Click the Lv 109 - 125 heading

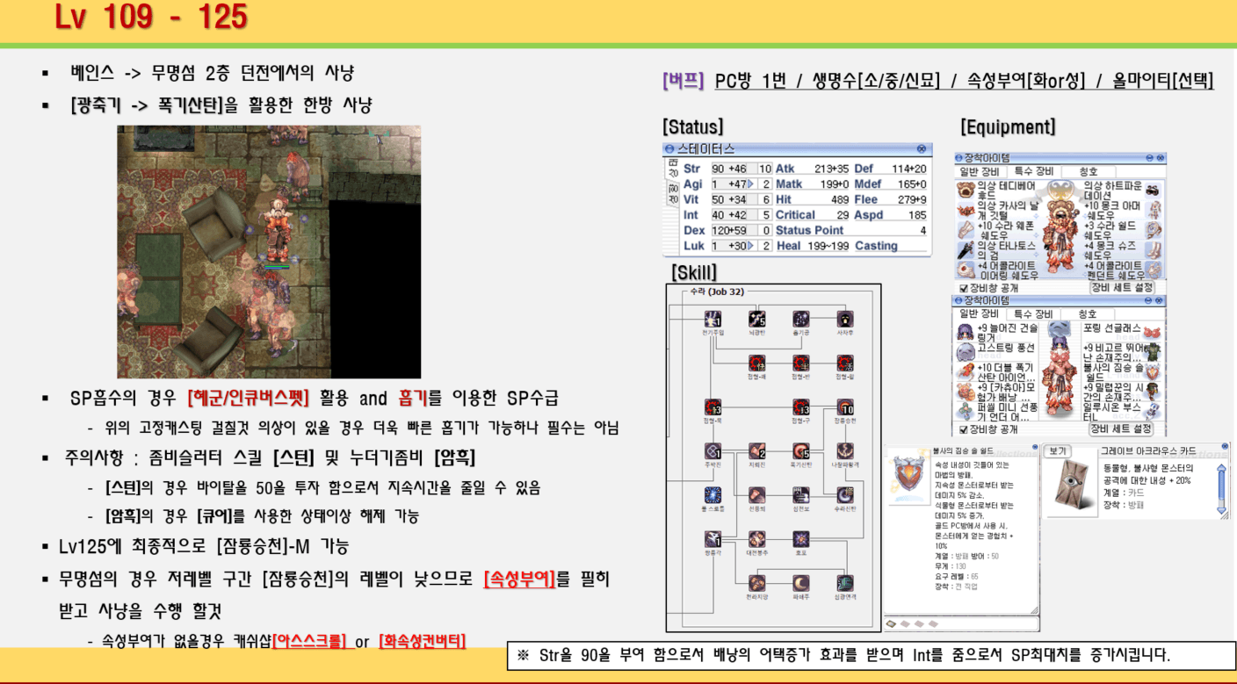[x=151, y=18]
